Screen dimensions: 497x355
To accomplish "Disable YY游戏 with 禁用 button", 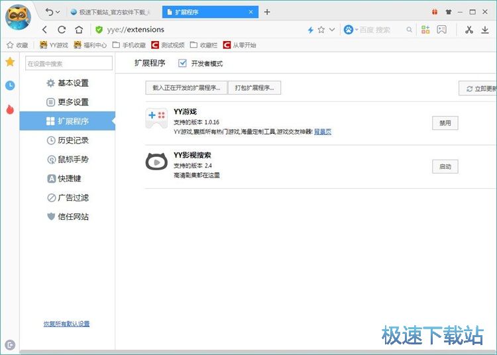I will tap(445, 123).
